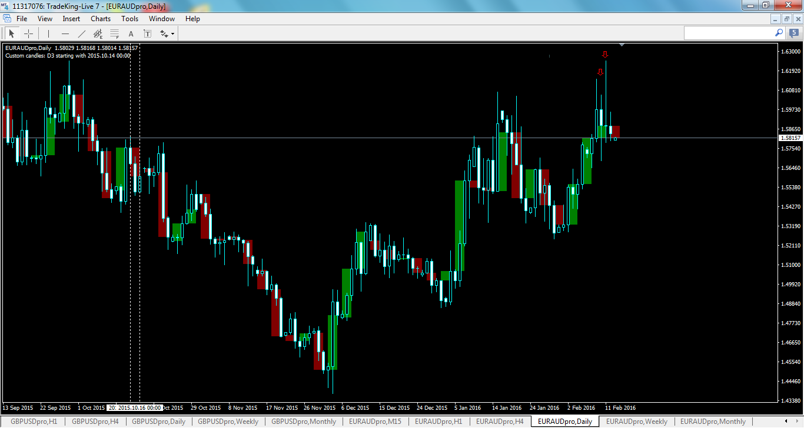
Task: Switch to the EURAUDpro,M15 chart tab
Action: pyautogui.click(x=375, y=422)
